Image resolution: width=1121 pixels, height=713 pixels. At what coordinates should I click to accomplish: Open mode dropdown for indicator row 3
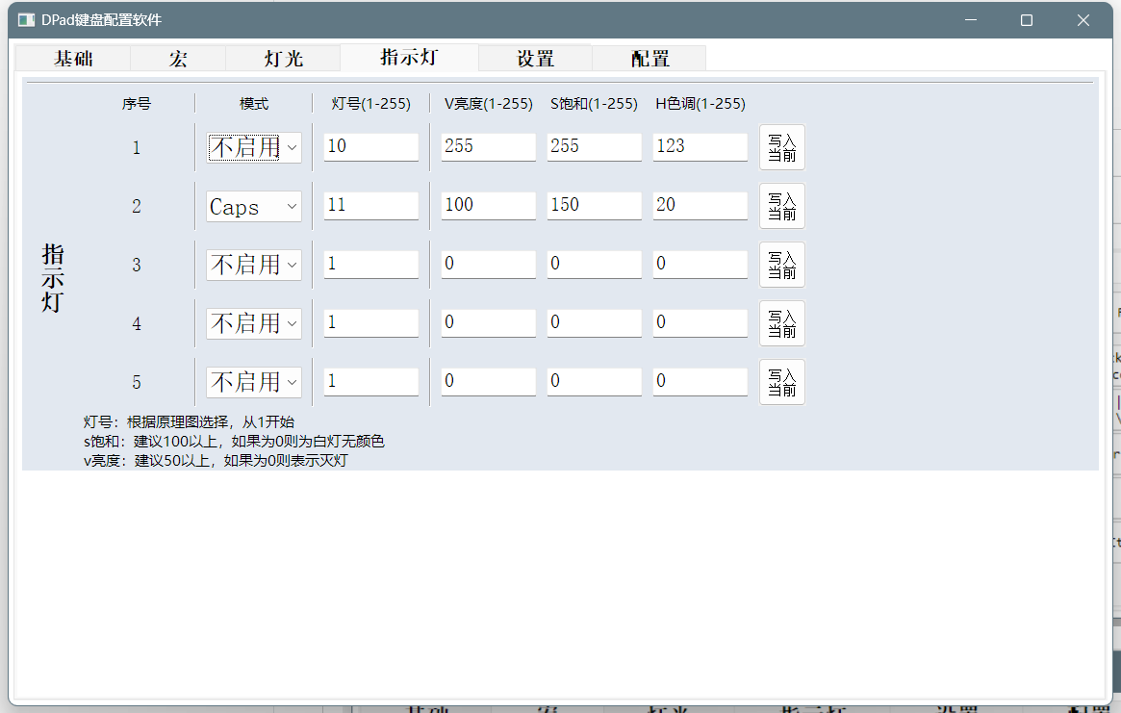254,265
